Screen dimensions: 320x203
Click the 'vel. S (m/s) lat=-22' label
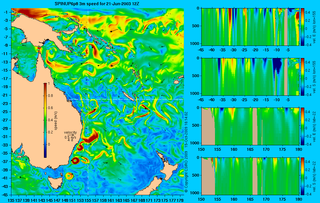[314, 176]
